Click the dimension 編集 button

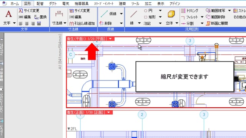click(75, 17)
